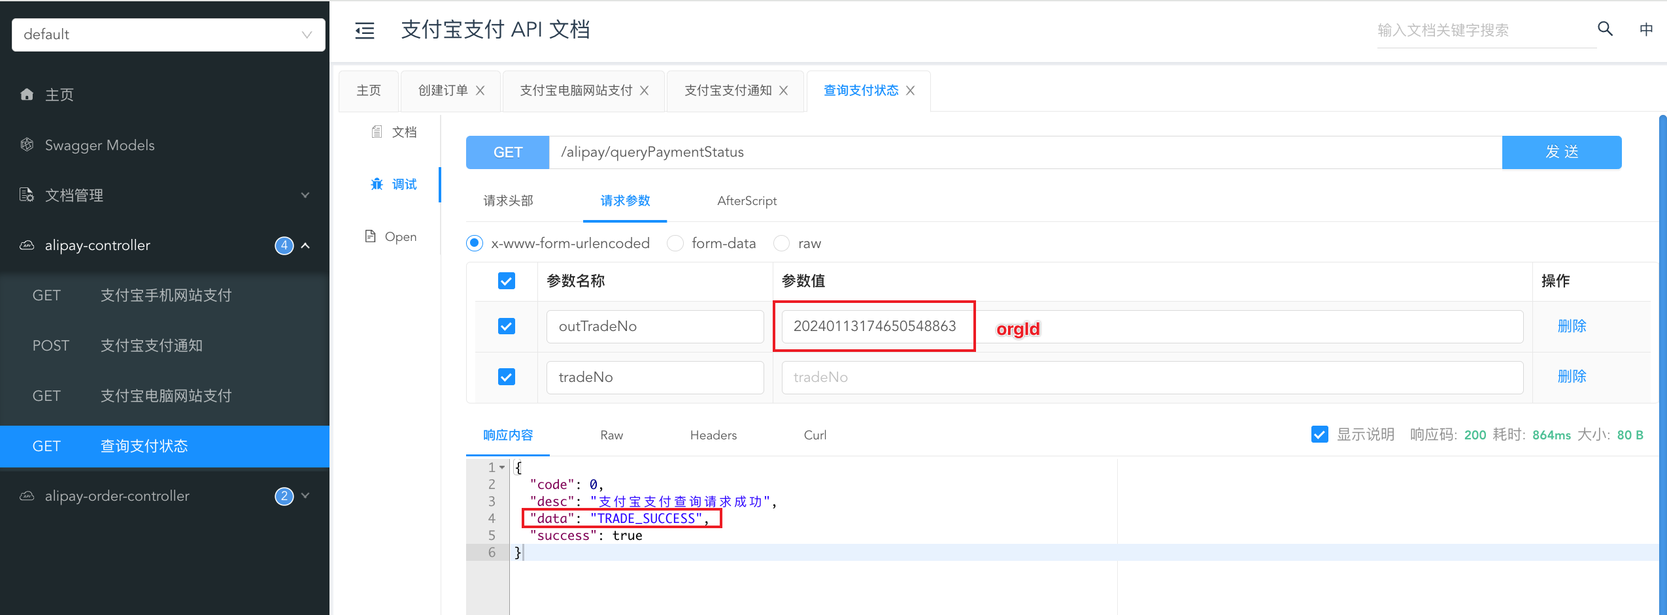Uncheck the tradeNo parameter checkbox
Screen dimensions: 1667x615
click(x=507, y=377)
